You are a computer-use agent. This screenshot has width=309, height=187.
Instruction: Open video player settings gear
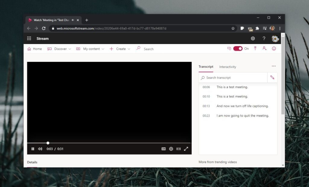171,149
